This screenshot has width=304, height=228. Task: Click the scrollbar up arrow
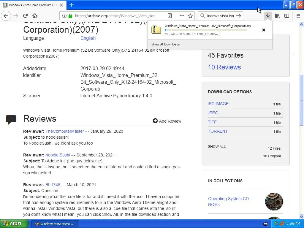coord(302,25)
